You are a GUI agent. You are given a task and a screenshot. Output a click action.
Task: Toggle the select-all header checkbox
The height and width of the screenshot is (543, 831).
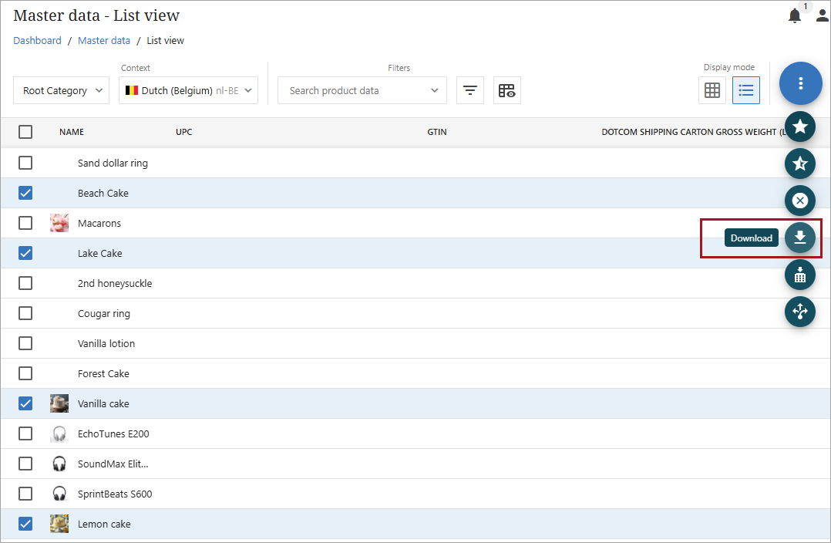click(25, 132)
